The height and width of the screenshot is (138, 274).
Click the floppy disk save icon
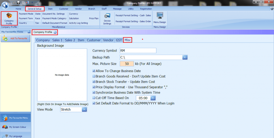tap(18, 3)
